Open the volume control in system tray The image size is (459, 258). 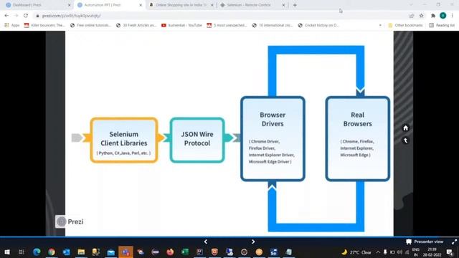click(x=400, y=252)
